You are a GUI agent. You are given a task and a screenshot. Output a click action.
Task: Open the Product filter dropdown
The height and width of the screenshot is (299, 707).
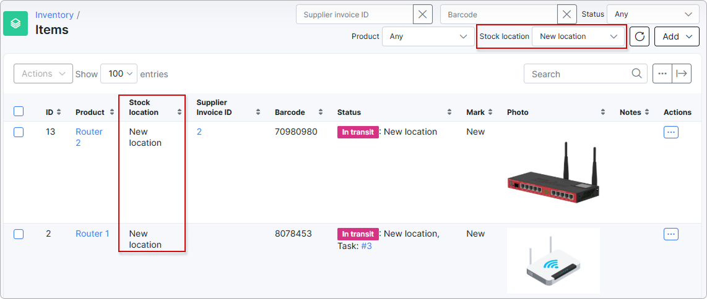[428, 36]
